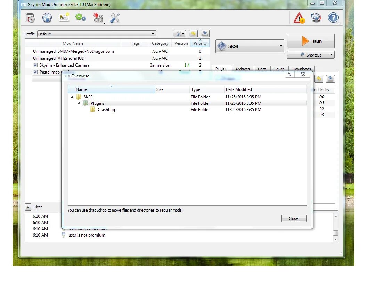Sort by Version column header
Image resolution: width=367 pixels, height=283 pixels.
coord(181,43)
